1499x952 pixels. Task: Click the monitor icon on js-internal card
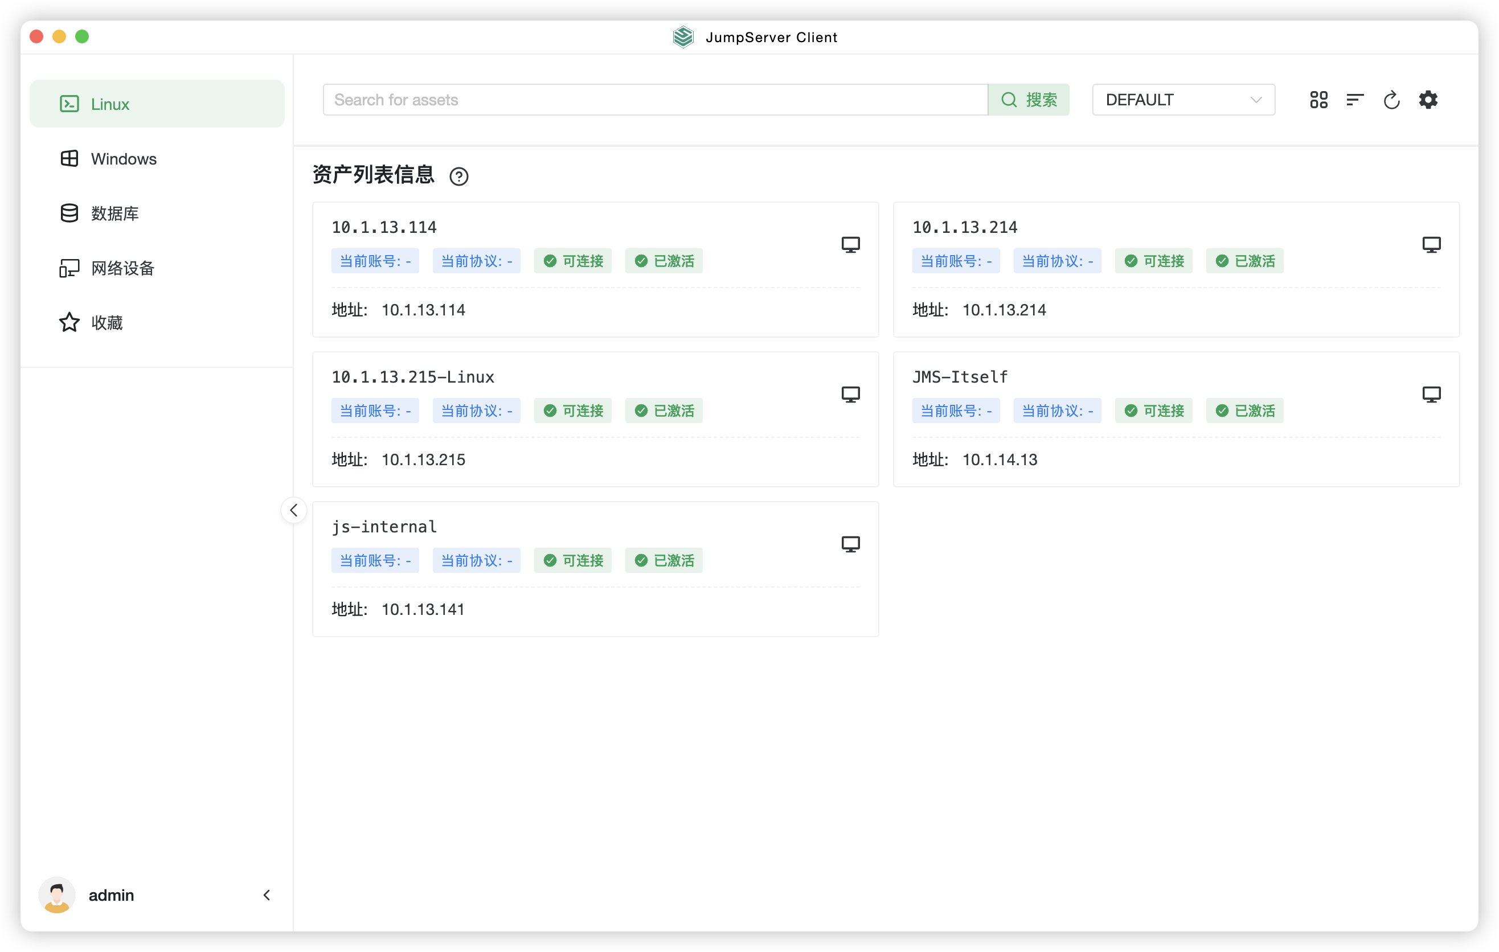click(x=850, y=544)
